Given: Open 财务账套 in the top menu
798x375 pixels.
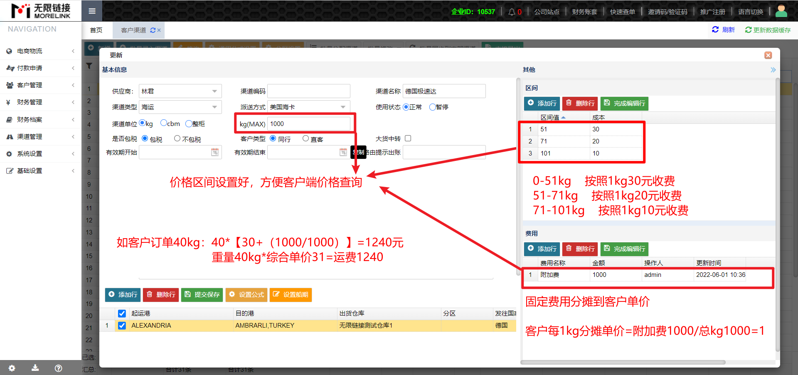Looking at the screenshot, I should tap(584, 12).
